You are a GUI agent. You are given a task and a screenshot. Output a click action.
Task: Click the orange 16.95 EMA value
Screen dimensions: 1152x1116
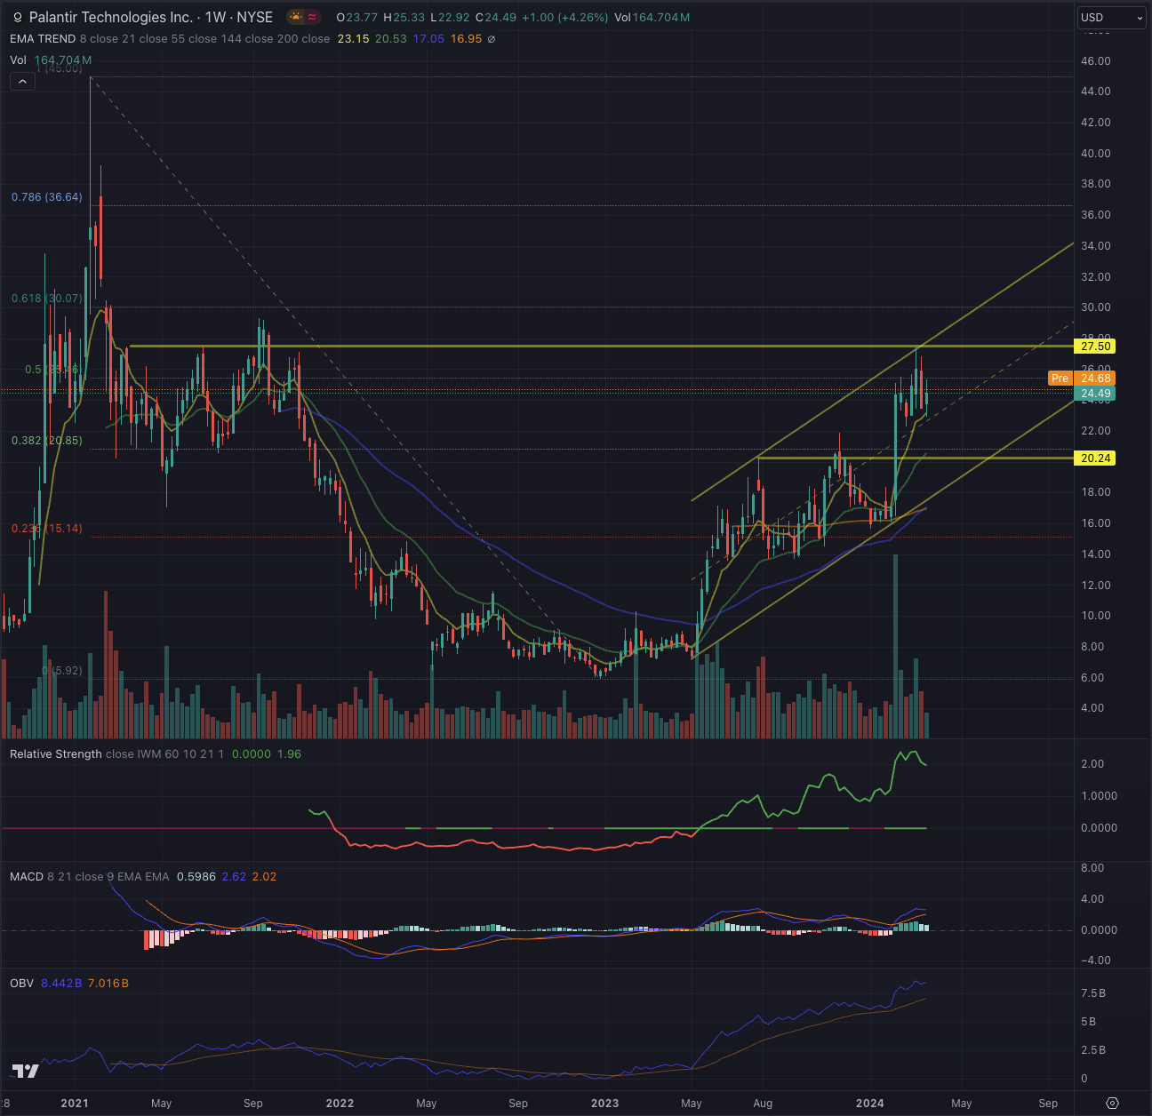coord(466,39)
